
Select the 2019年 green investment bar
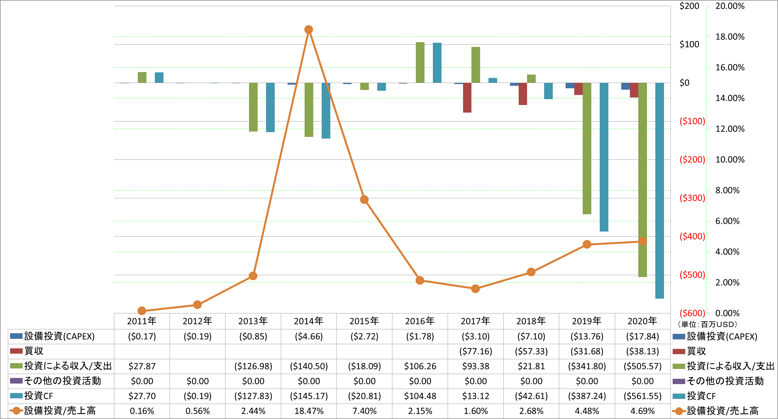[587, 149]
